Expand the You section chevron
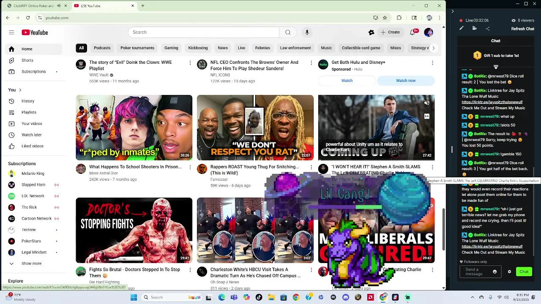The height and width of the screenshot is (304, 541). [x=20, y=90]
